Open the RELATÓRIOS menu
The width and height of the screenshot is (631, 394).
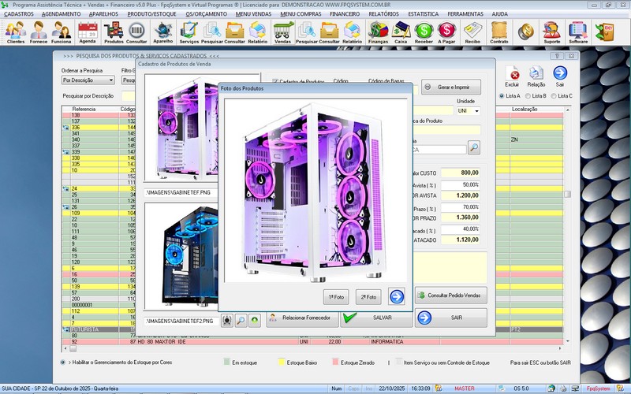pos(384,13)
